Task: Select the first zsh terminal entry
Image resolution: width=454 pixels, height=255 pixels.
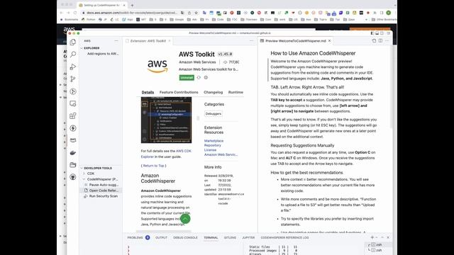Action: 378,244
